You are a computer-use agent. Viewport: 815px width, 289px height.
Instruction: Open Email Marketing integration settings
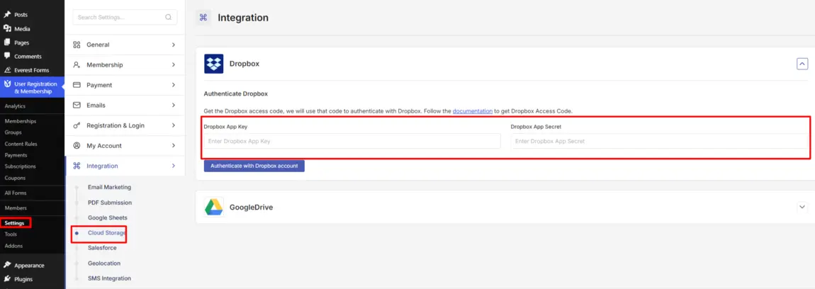tap(109, 187)
